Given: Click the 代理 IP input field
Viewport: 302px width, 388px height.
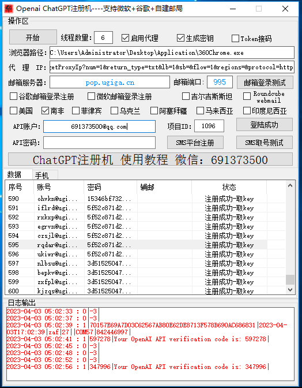Looking at the screenshot, I should coord(172,67).
